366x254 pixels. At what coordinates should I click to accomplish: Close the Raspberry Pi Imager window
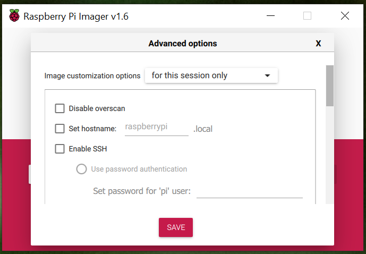click(345, 16)
